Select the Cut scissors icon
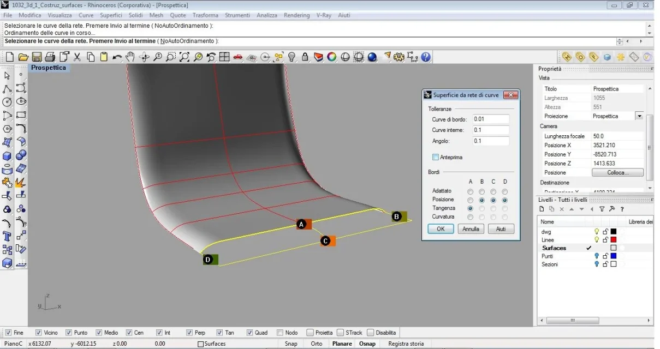660x349 pixels. (x=77, y=57)
